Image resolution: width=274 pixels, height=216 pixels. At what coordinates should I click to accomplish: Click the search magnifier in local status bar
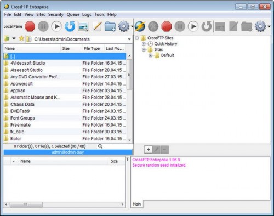coord(100,146)
